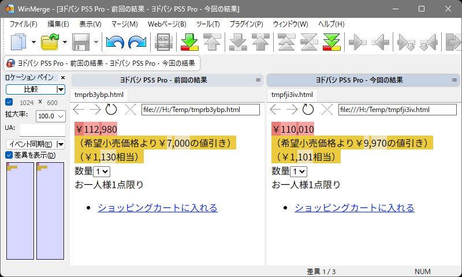Open the 表示(V) menu
Viewport: 462px width, 277px height.
pos(90,24)
